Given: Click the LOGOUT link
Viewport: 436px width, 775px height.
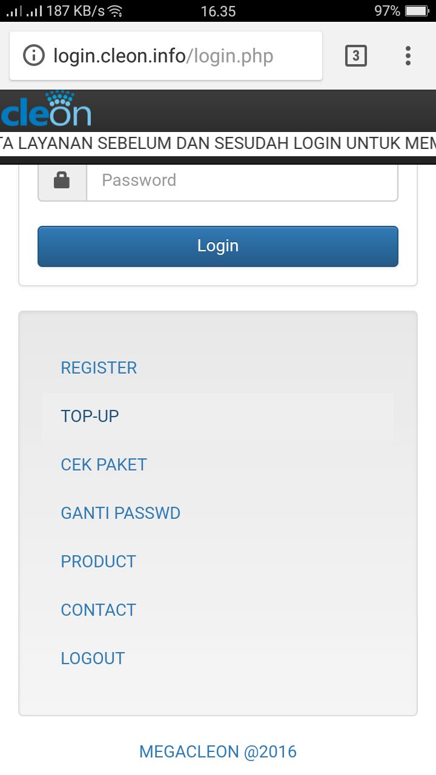Looking at the screenshot, I should click(x=93, y=658).
